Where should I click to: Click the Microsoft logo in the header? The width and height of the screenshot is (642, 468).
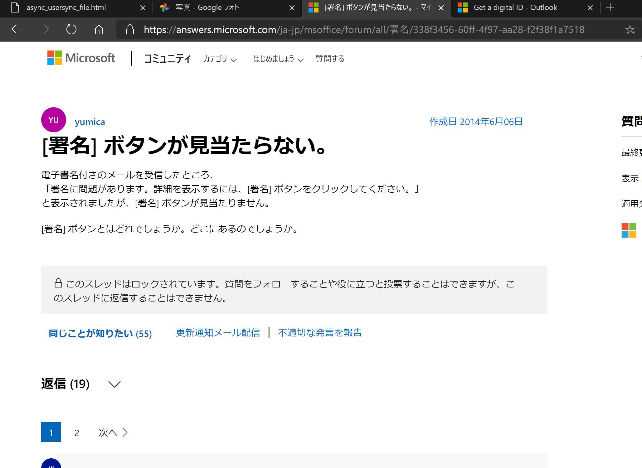point(81,58)
